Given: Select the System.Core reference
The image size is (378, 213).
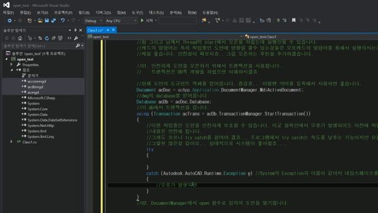Looking at the screenshot, I should (x=37, y=109).
